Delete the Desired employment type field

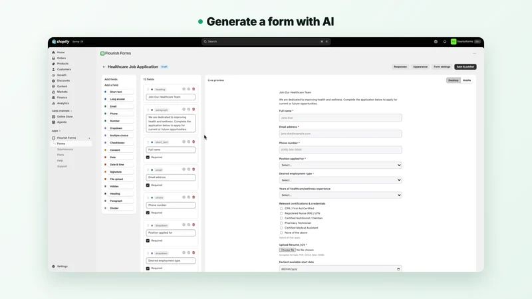[194, 253]
